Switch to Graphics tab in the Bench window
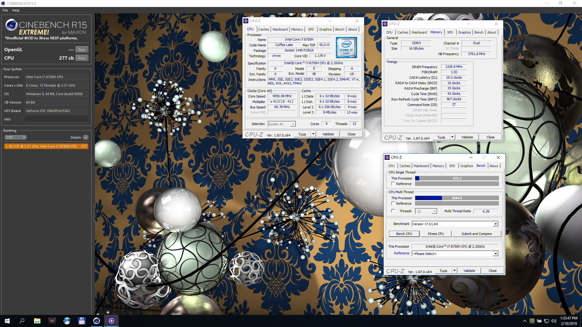This screenshot has width=582, height=327. pyautogui.click(x=467, y=166)
